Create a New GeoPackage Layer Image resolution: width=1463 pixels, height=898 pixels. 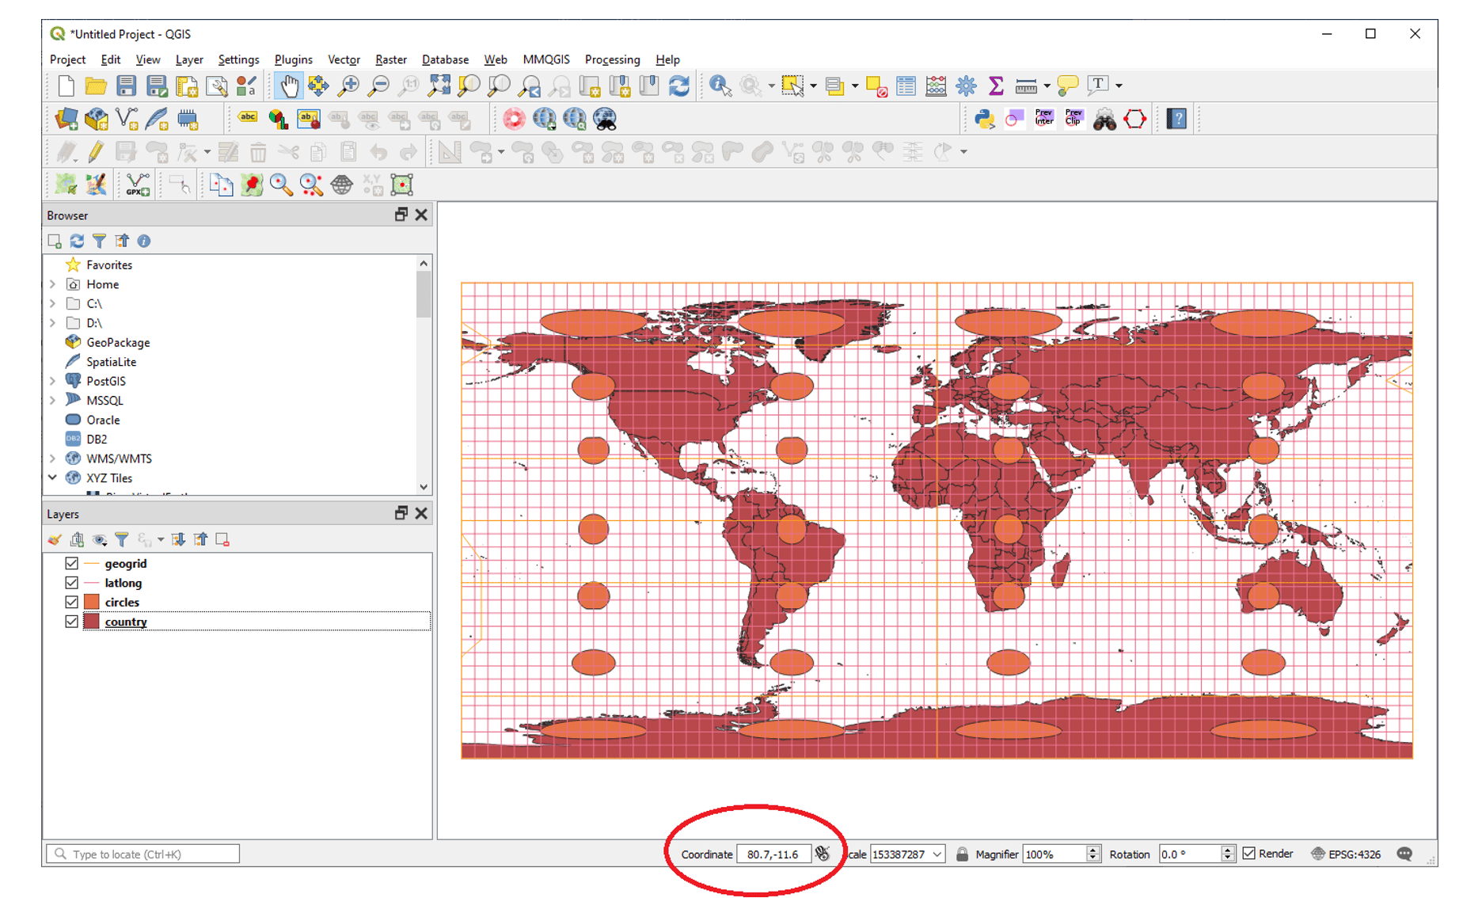(95, 118)
